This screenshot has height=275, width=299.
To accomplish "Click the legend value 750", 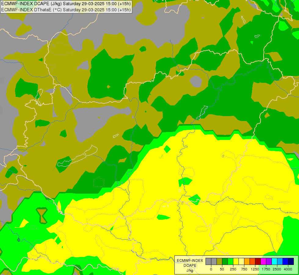I will 244,269.
